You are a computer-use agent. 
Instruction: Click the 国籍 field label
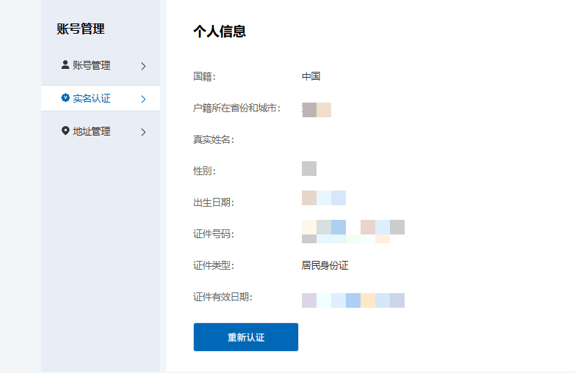click(204, 77)
